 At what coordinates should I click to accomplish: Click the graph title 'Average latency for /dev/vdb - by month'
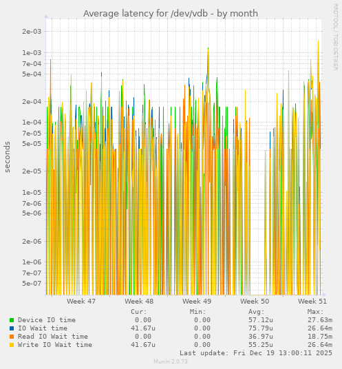pyautogui.click(x=171, y=13)
